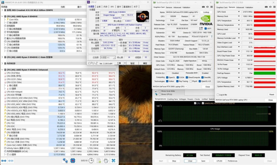Click NVIDIA logo in GPU-Z
The height and width of the screenshot is (165, 277).
click(x=206, y=21)
